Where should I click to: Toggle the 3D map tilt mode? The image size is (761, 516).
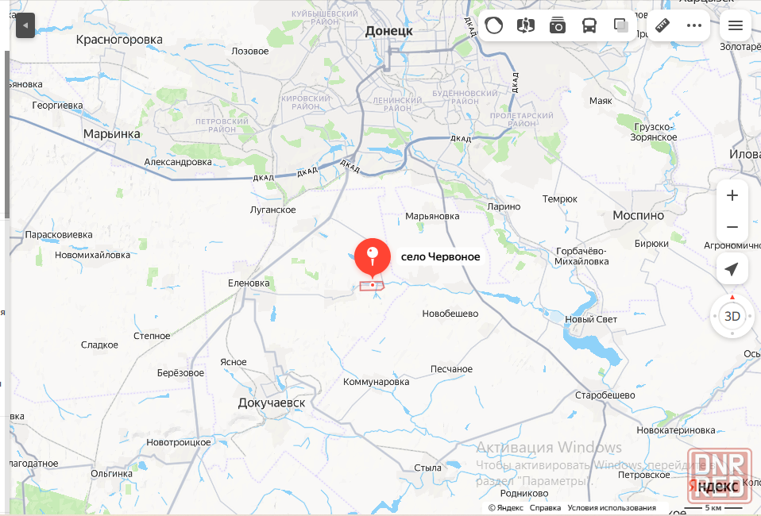click(x=732, y=317)
